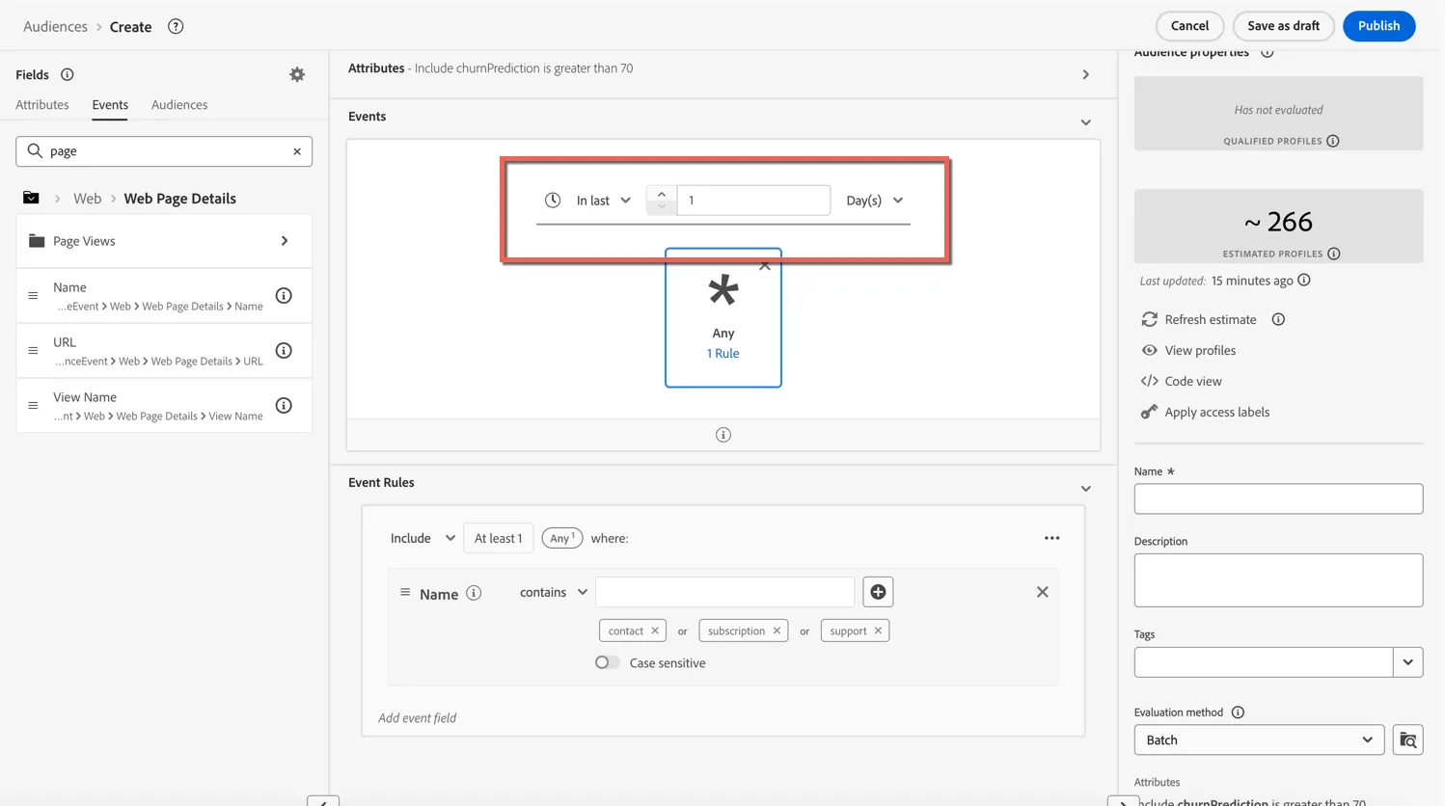Click the Refresh estimate icon
The image size is (1445, 806).
pyautogui.click(x=1149, y=319)
